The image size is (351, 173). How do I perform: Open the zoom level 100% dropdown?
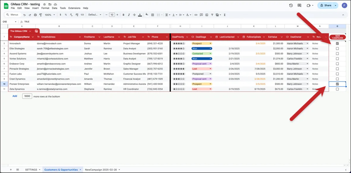50,15
